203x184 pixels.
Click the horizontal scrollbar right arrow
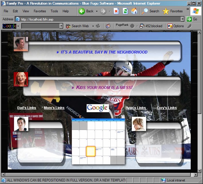(x=196, y=175)
